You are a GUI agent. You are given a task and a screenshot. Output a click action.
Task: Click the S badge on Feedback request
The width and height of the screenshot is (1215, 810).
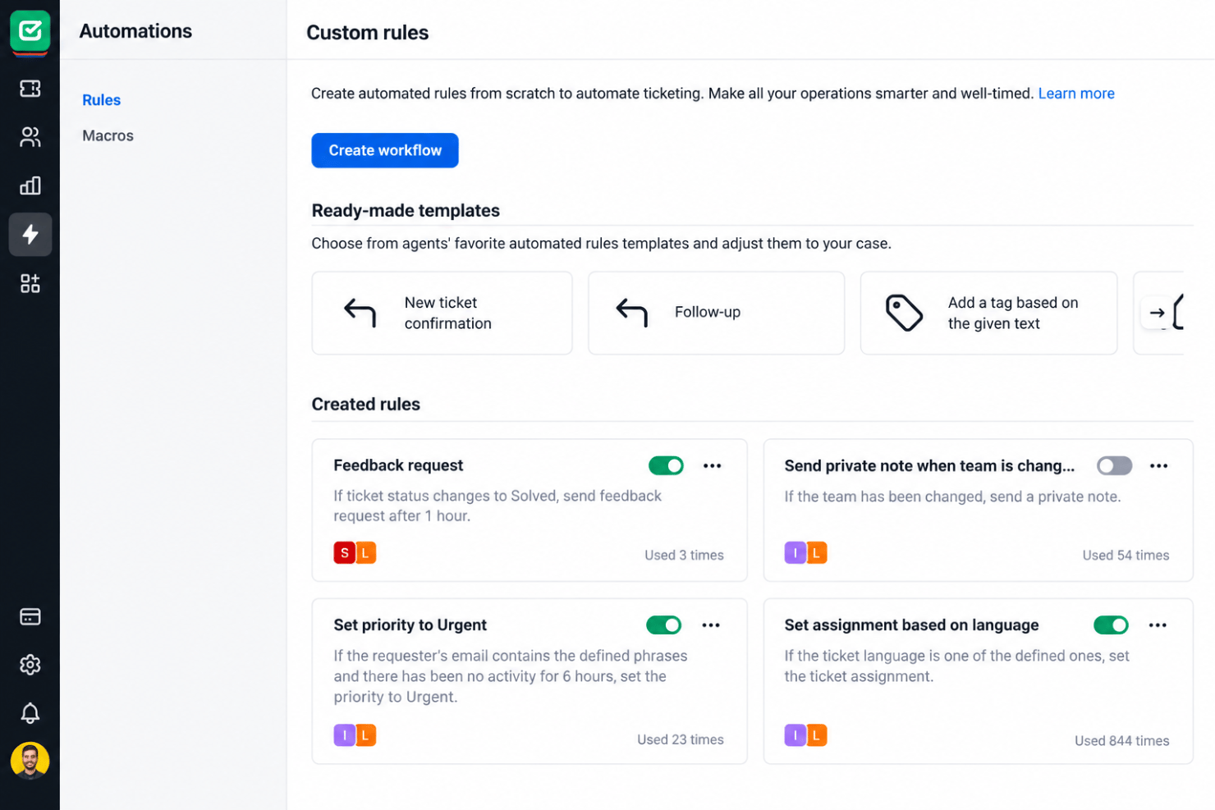344,553
